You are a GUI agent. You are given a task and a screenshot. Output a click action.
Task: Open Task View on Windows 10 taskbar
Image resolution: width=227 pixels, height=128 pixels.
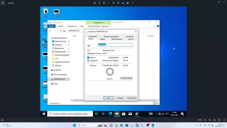pos(103,114)
